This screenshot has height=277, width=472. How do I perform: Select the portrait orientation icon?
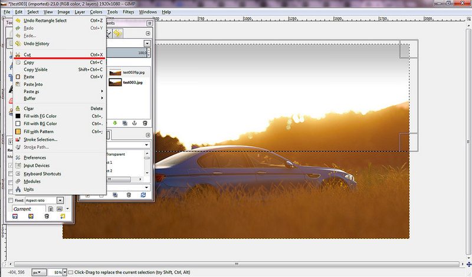click(x=51, y=209)
